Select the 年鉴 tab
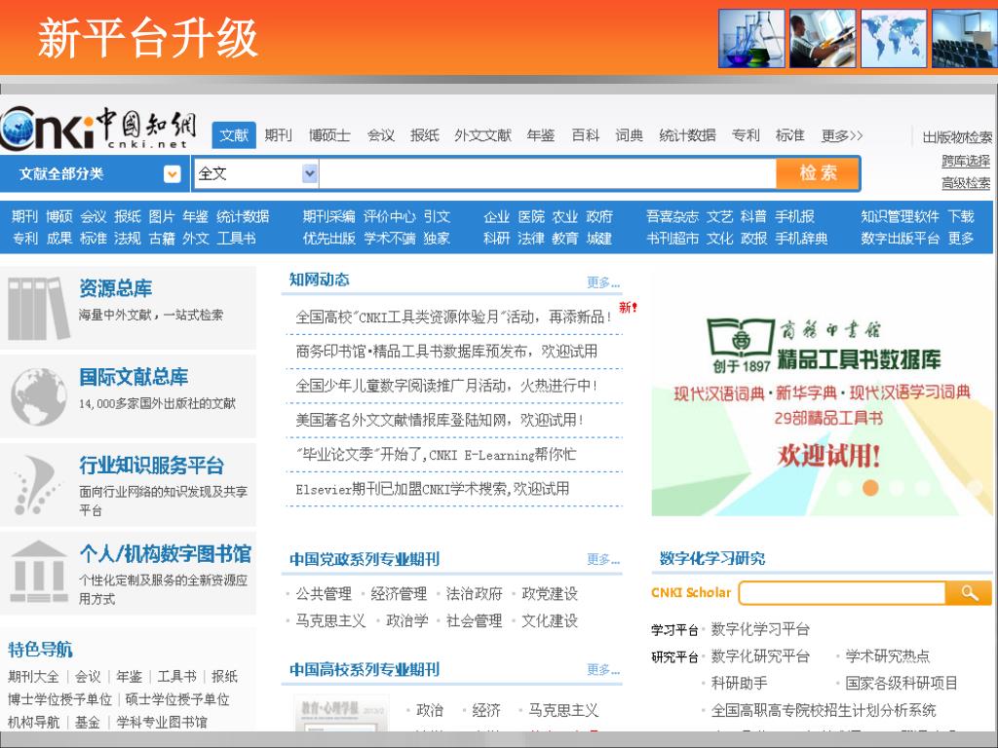The image size is (998, 748). (540, 134)
